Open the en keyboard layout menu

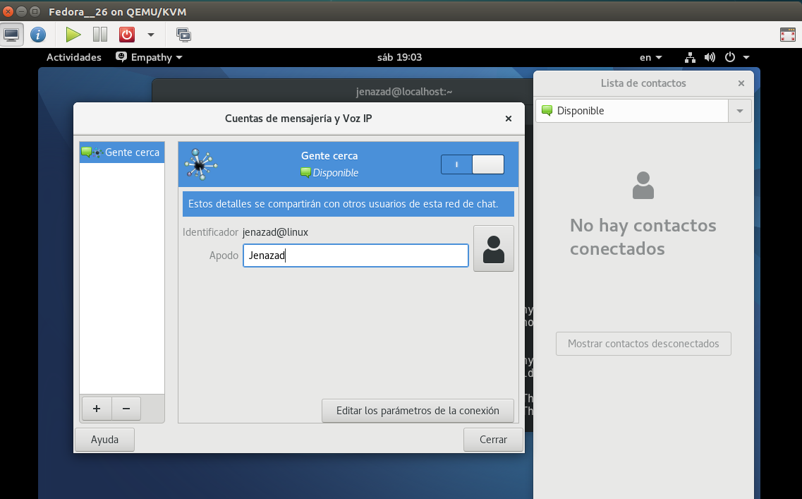click(650, 57)
